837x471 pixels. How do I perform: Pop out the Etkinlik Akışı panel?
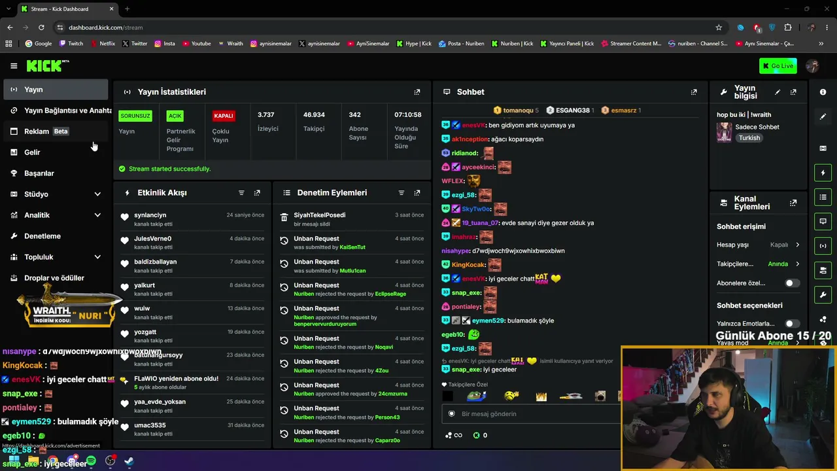pyautogui.click(x=257, y=193)
